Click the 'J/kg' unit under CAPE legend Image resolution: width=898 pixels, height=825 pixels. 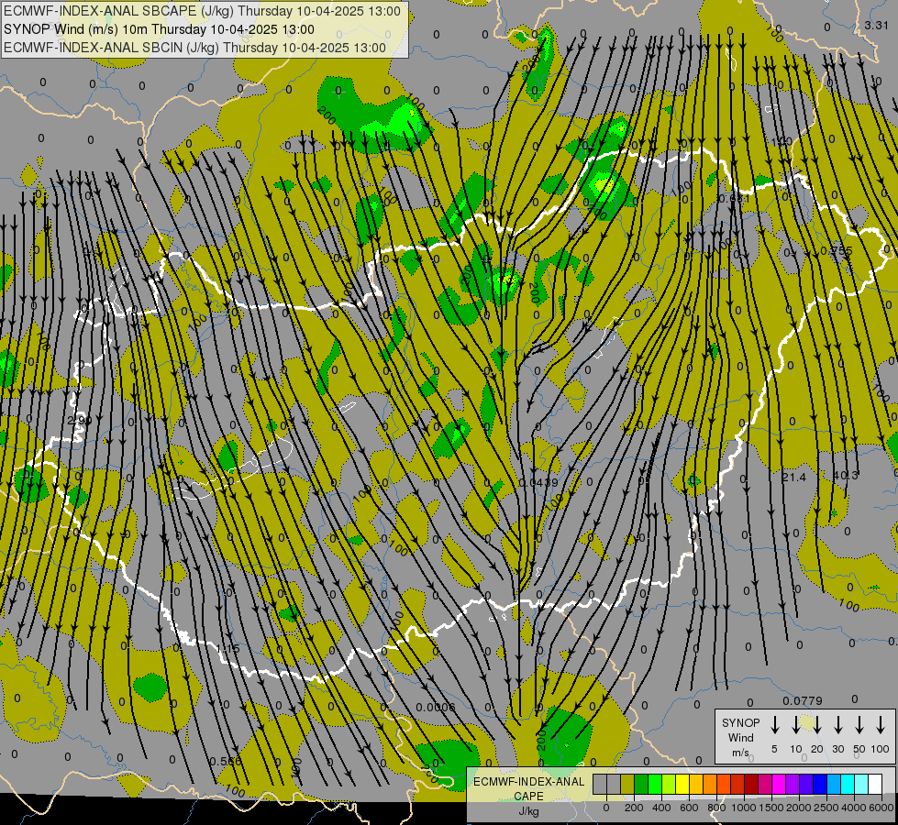[x=528, y=811]
